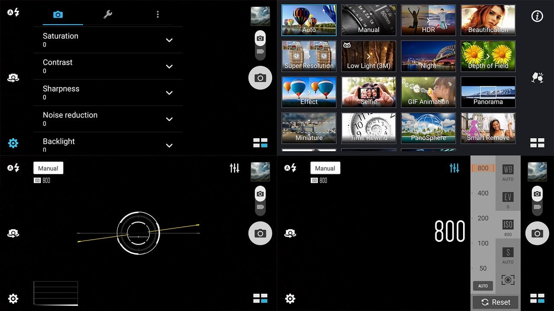
Task: Switch to the wrench settings tab
Action: click(x=108, y=15)
